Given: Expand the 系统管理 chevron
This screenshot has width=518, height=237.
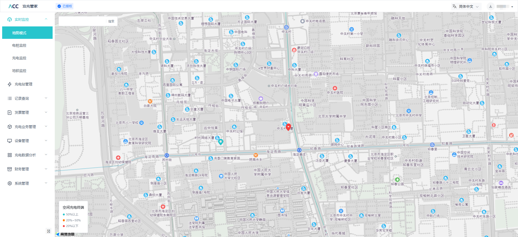Looking at the screenshot, I should [46, 183].
